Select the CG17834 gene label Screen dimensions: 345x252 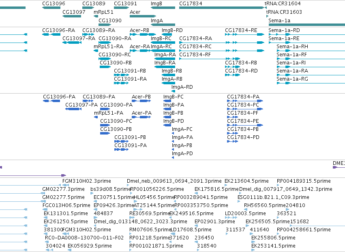tap(191, 4)
